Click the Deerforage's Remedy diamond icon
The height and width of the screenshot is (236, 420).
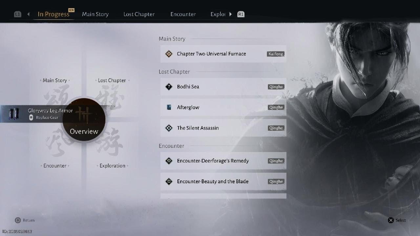pos(169,161)
